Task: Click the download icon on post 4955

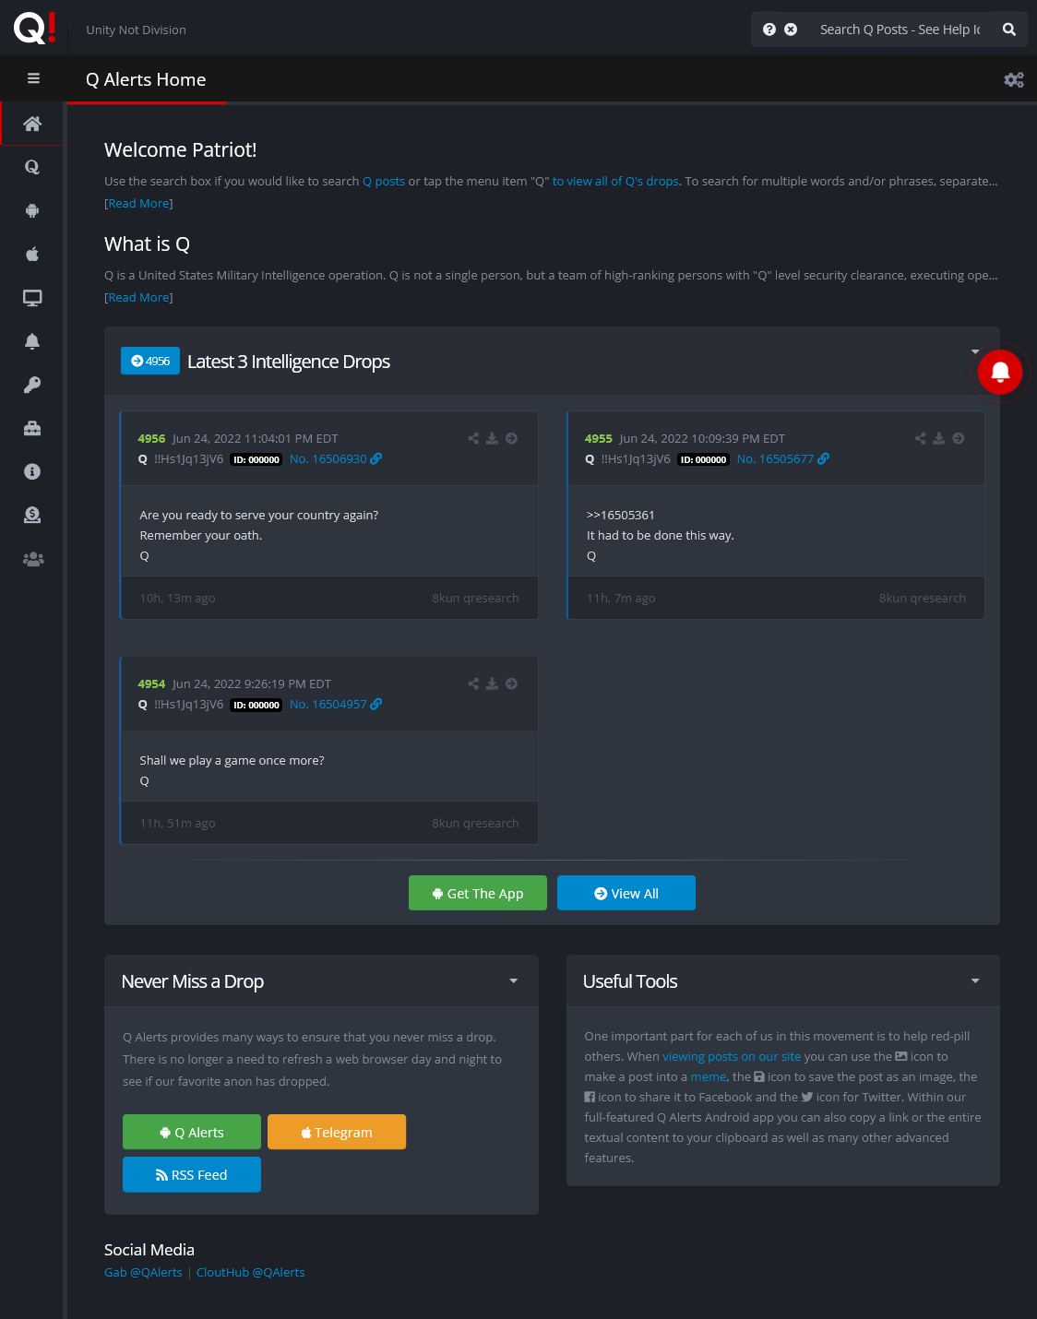Action: [938, 438]
